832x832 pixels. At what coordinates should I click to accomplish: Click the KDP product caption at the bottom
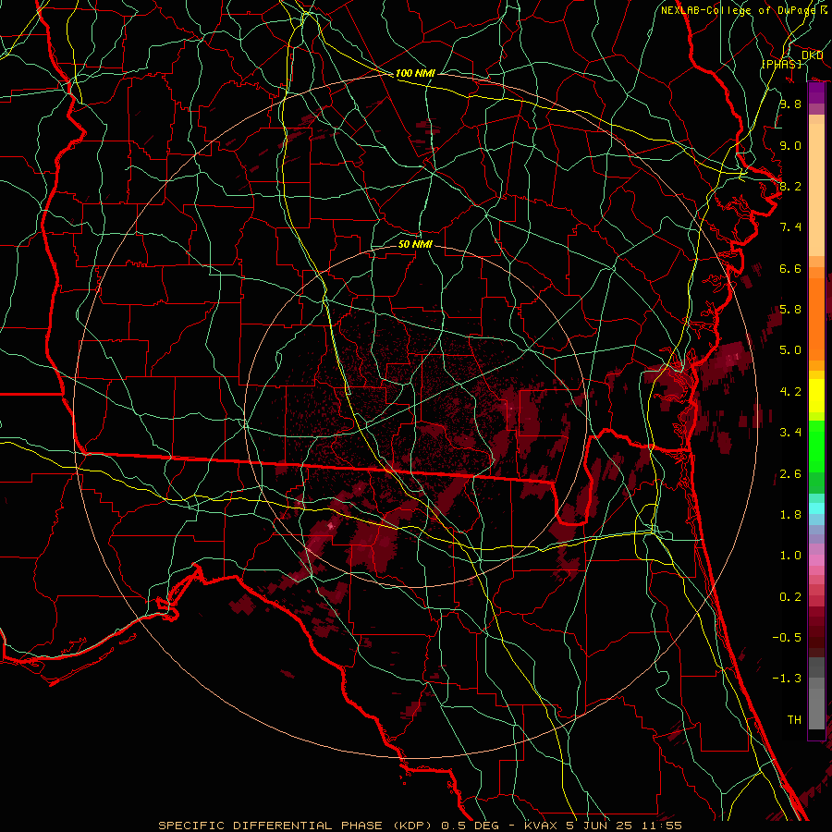(x=420, y=826)
